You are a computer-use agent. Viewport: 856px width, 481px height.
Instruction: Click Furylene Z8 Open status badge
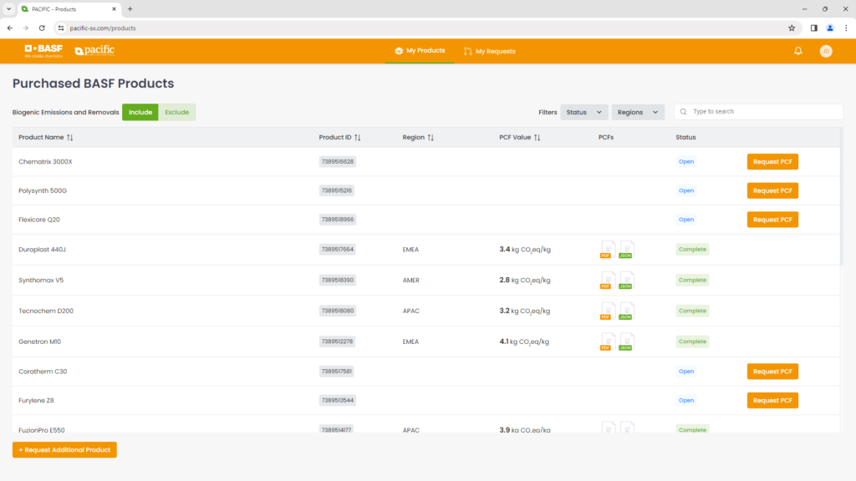click(686, 400)
